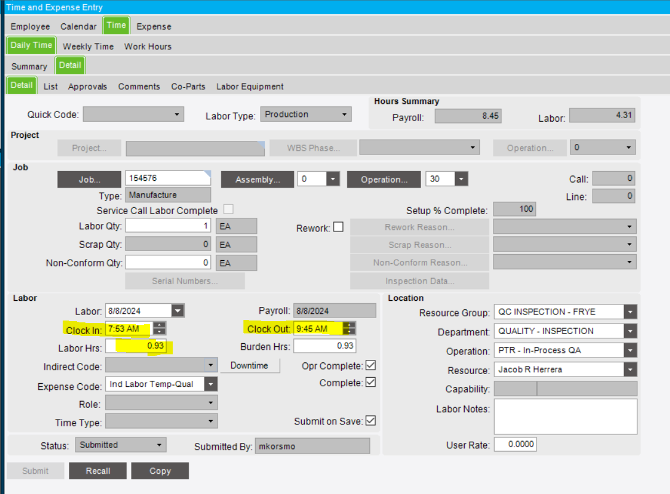
Task: Open the Expense tab
Action: point(154,26)
